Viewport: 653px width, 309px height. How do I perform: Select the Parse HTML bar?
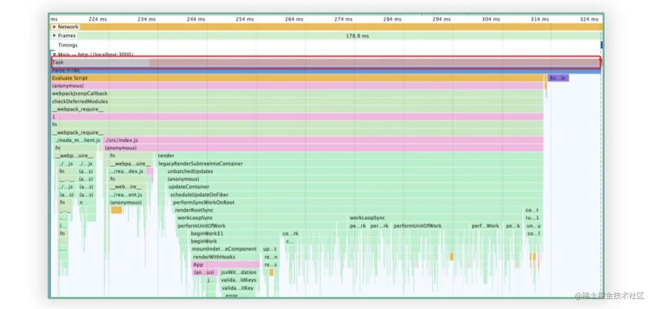326,71
